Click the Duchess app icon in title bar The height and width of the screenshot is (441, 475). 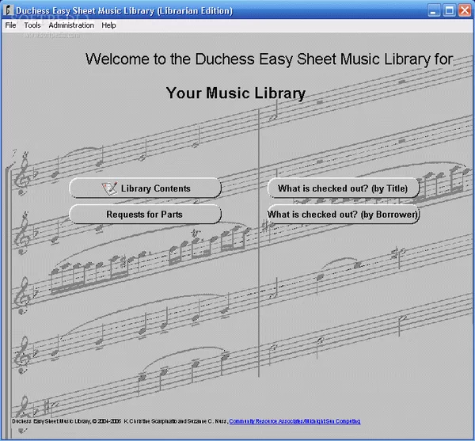tap(8, 10)
